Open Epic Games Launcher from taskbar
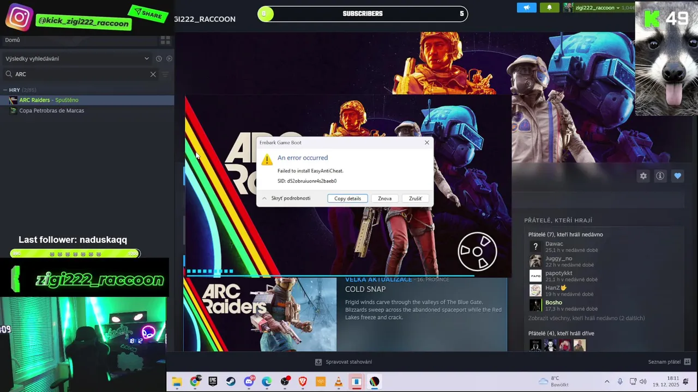698x392 pixels. (x=213, y=382)
